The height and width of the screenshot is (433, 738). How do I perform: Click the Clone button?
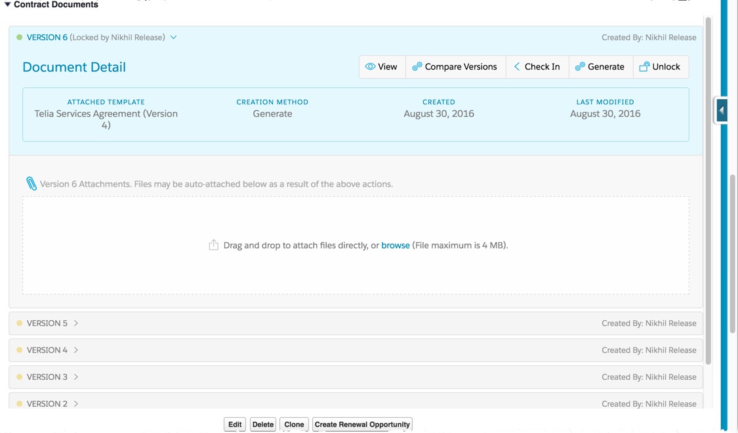pos(294,424)
